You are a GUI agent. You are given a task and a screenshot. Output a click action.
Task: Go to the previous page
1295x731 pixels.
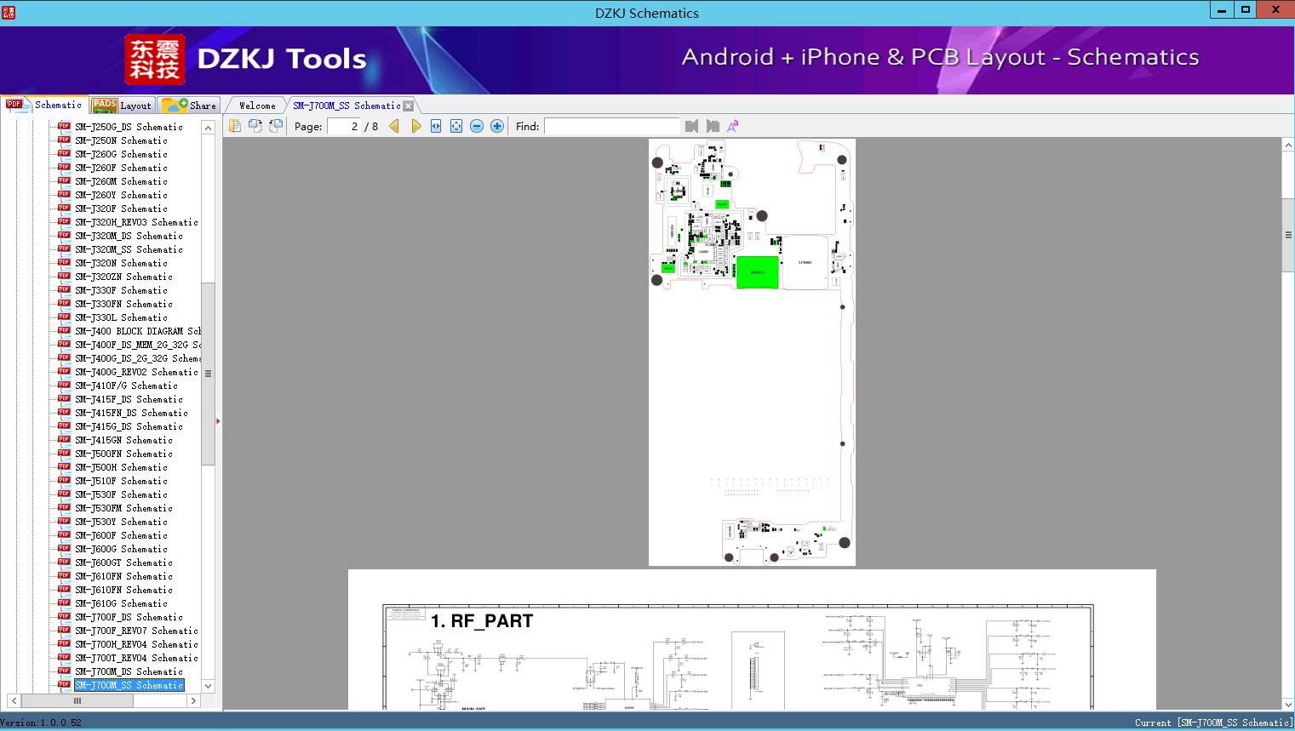pos(394,126)
